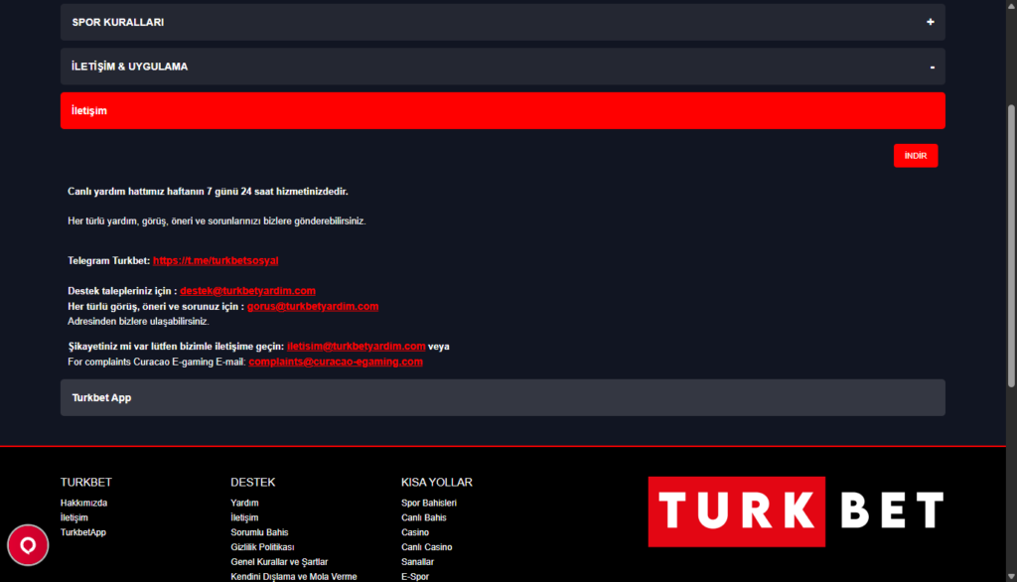Collapse the İletişim & Uygulama section
Image resolution: width=1017 pixels, height=582 pixels.
[x=932, y=67]
